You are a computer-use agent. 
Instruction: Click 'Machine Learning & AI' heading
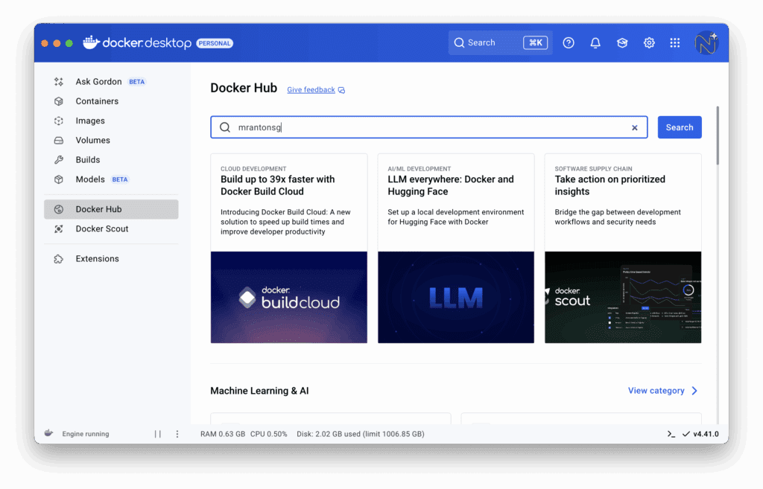pos(259,391)
